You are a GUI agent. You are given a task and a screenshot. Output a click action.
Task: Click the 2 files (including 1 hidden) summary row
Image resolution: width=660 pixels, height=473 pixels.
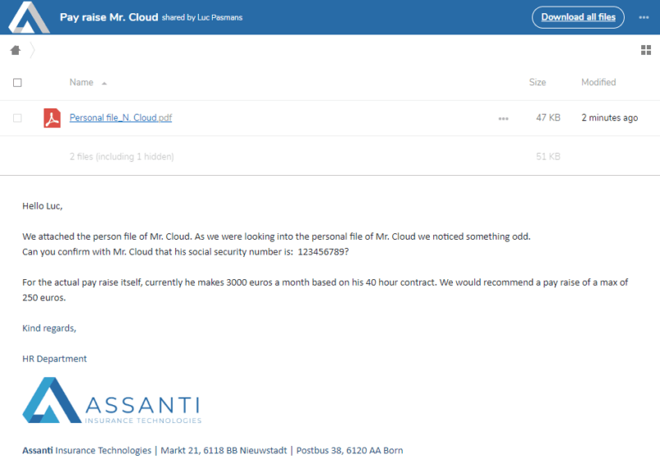tap(122, 156)
